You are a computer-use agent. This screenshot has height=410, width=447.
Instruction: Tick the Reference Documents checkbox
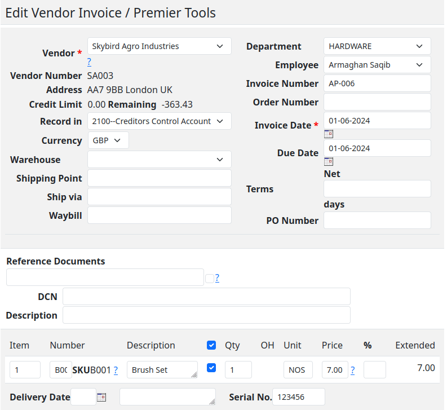click(x=210, y=279)
